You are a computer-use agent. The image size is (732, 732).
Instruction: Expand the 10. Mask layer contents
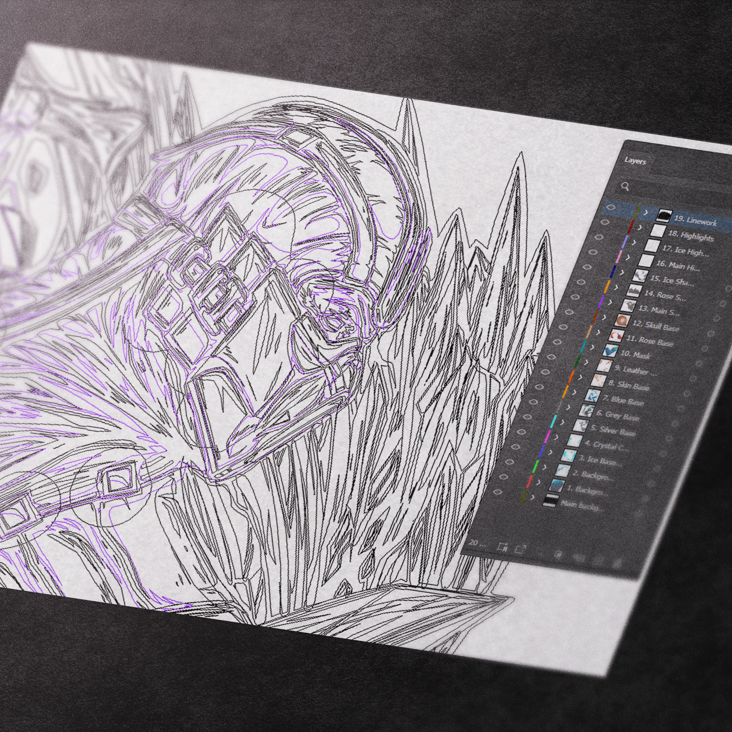pyautogui.click(x=593, y=348)
